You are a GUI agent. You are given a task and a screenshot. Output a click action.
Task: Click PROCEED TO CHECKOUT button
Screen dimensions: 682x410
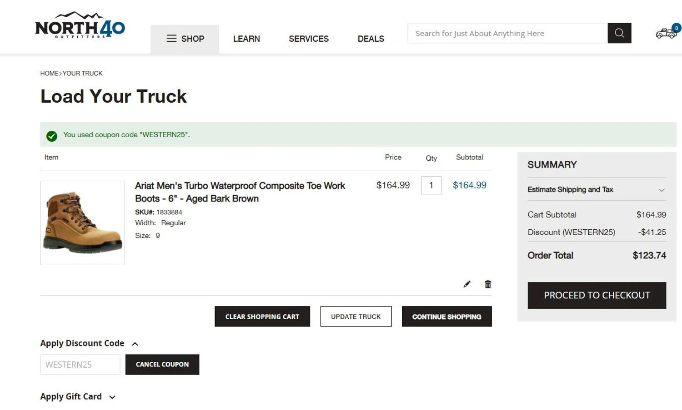(597, 295)
